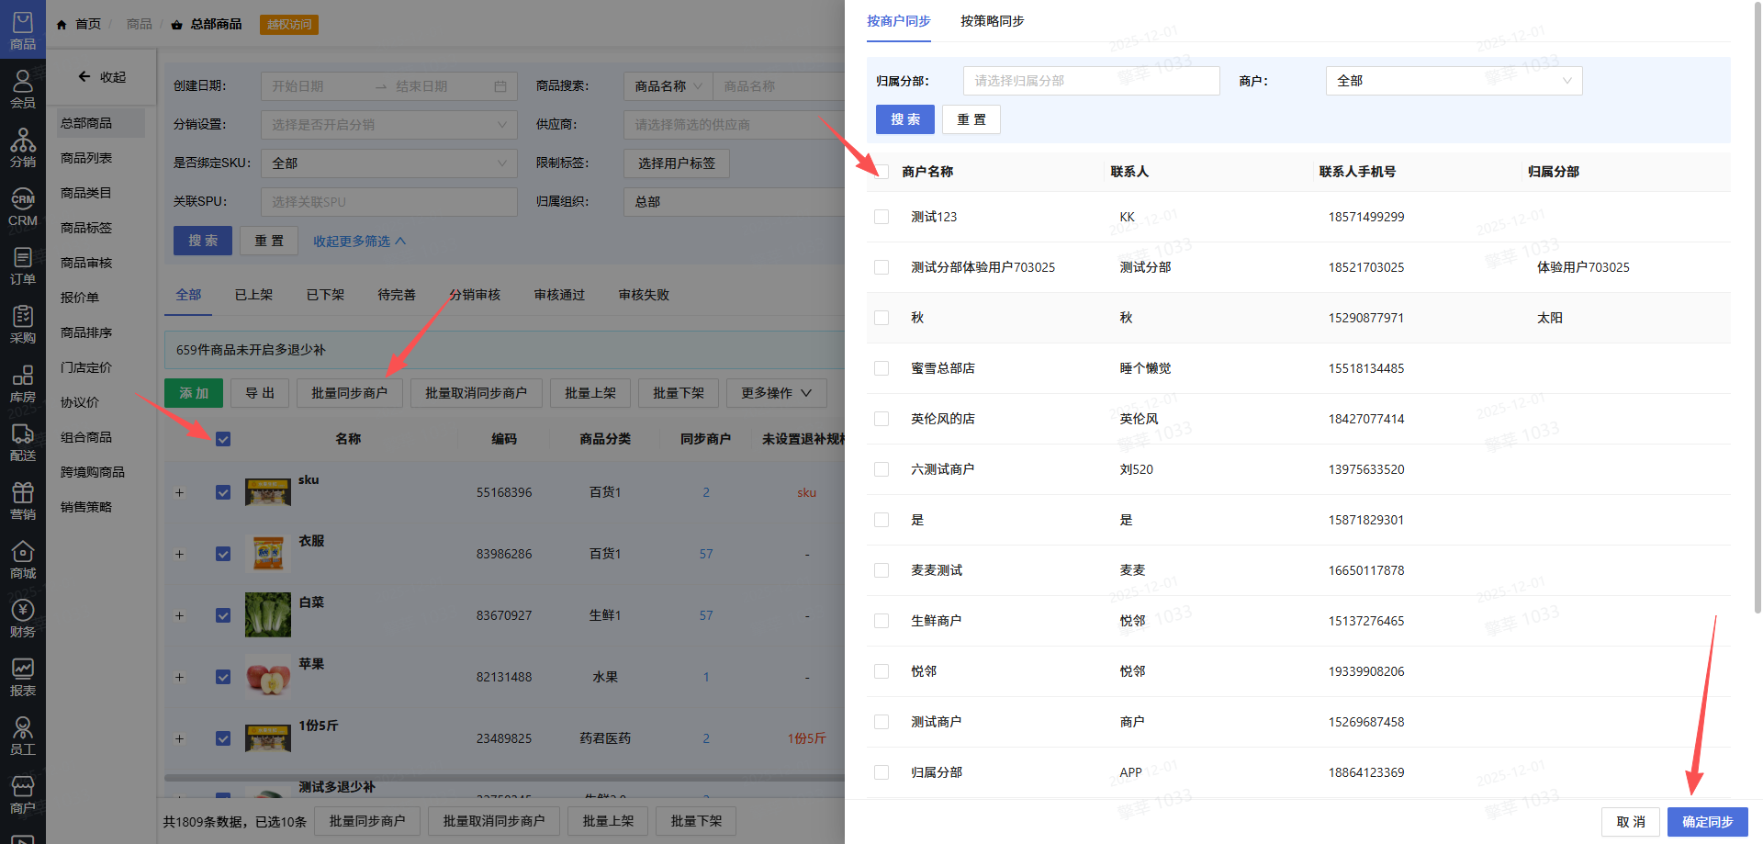Switch to the 按策略同步 tab
Screen dimensions: 1763x844
(x=992, y=21)
